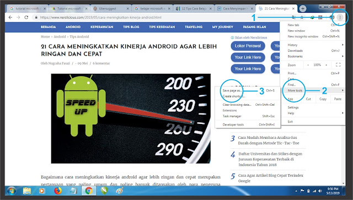
Task: Click Copy in the Edit row
Action: [x=323, y=99]
